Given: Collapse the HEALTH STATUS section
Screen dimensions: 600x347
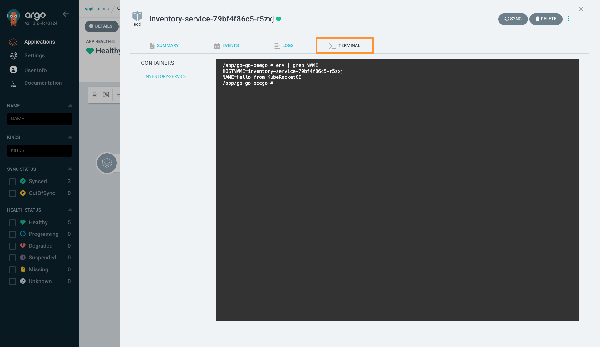Looking at the screenshot, I should click(x=70, y=210).
